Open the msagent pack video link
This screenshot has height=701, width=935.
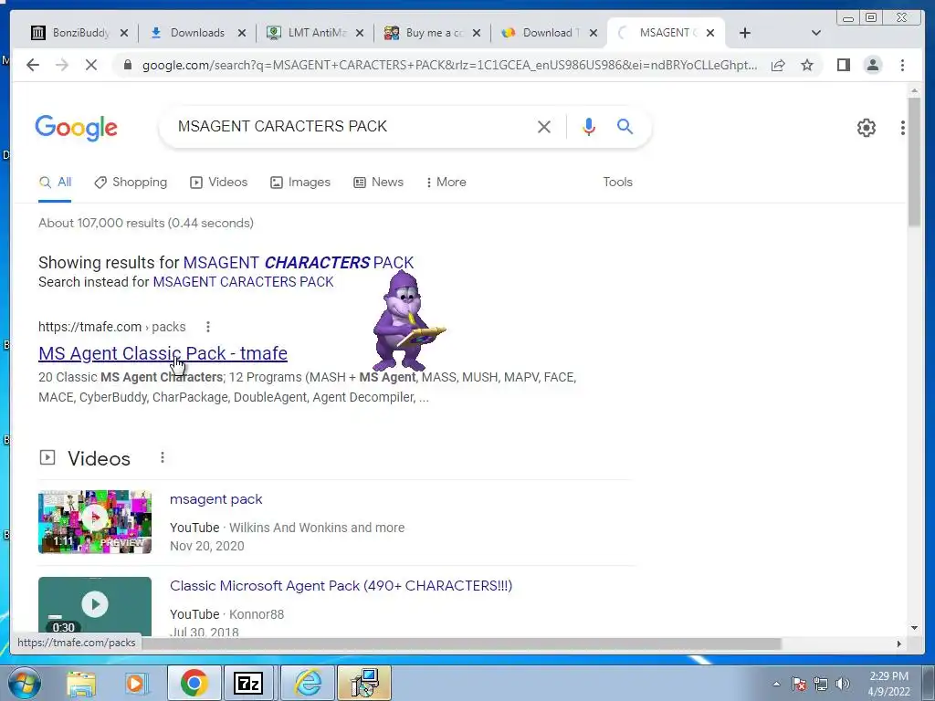[x=215, y=499]
